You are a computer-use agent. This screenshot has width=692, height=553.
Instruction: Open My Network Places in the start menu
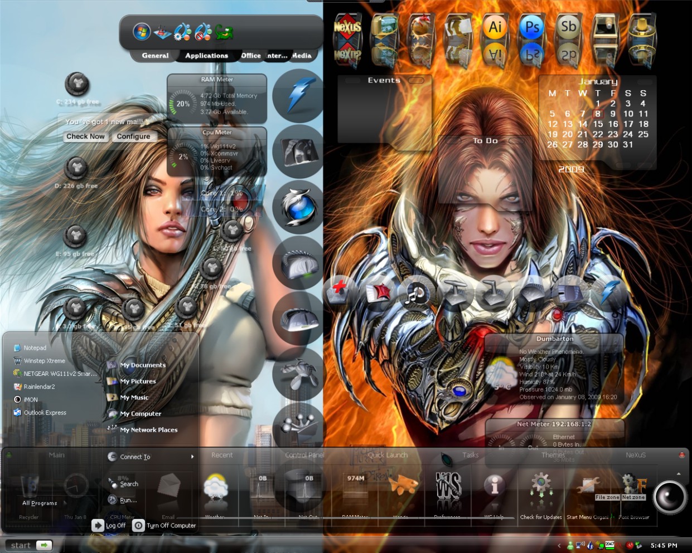pyautogui.click(x=142, y=430)
